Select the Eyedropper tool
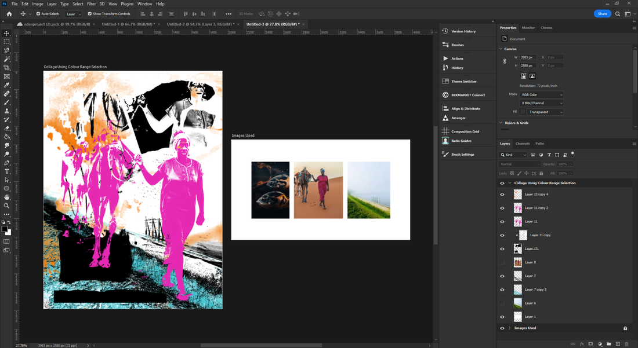This screenshot has width=638, height=348. (6, 85)
